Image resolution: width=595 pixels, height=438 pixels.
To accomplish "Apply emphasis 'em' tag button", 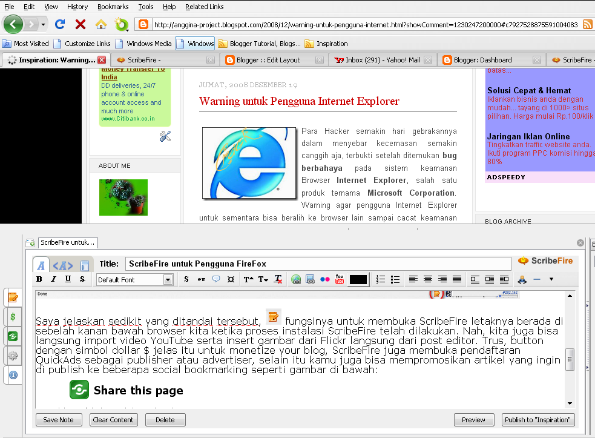I will click(202, 279).
